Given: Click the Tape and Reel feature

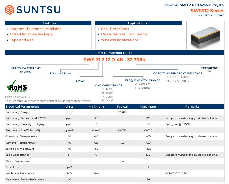Looking at the screenshot, I should point(22,40).
